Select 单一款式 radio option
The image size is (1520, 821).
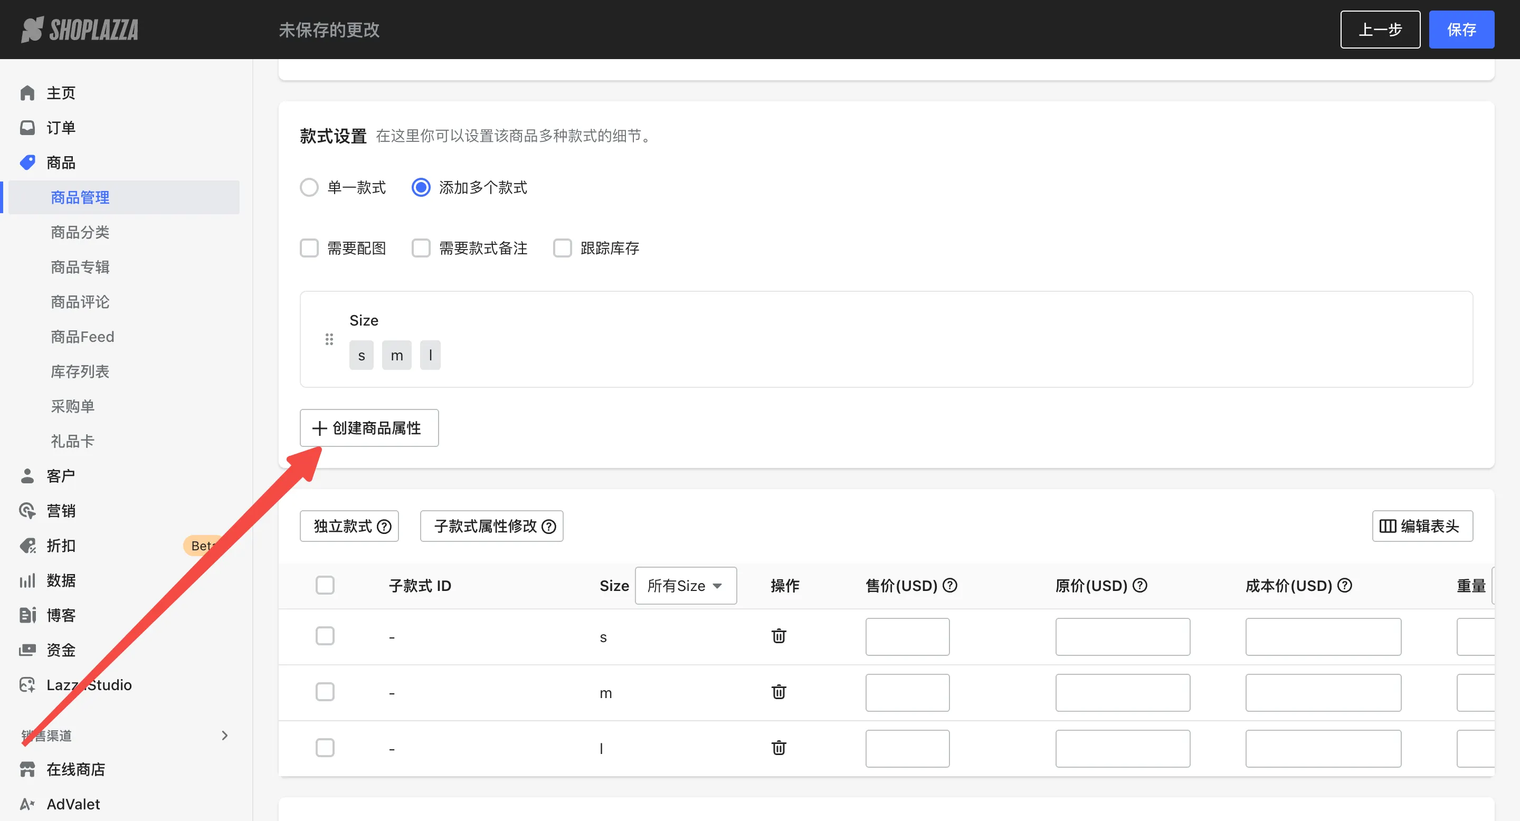coord(309,187)
